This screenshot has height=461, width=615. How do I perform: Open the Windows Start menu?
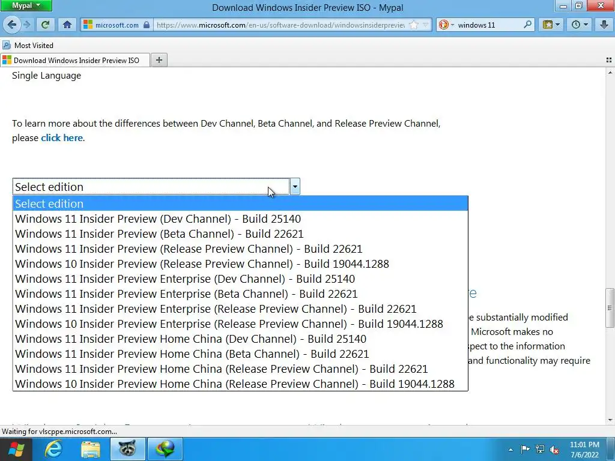(x=16, y=449)
